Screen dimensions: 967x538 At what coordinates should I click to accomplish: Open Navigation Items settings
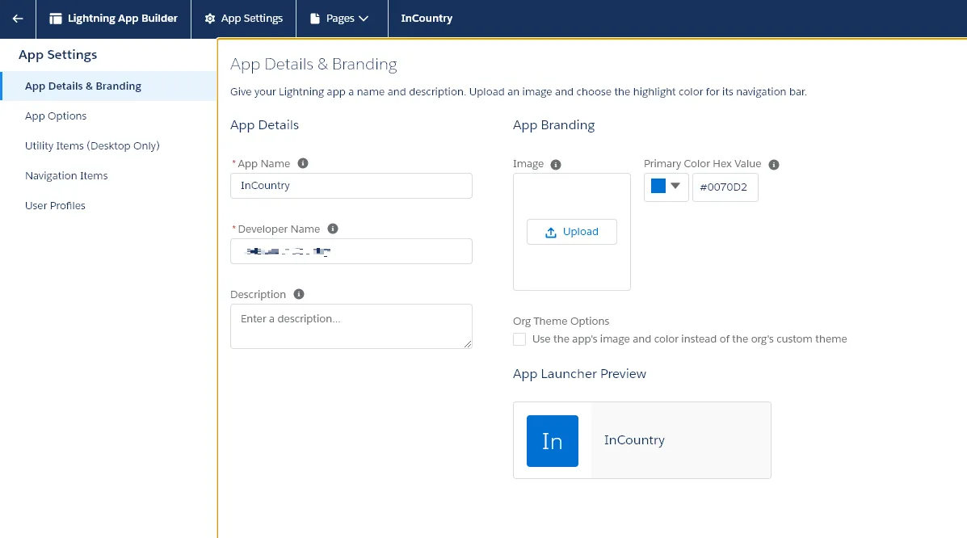[x=66, y=175]
